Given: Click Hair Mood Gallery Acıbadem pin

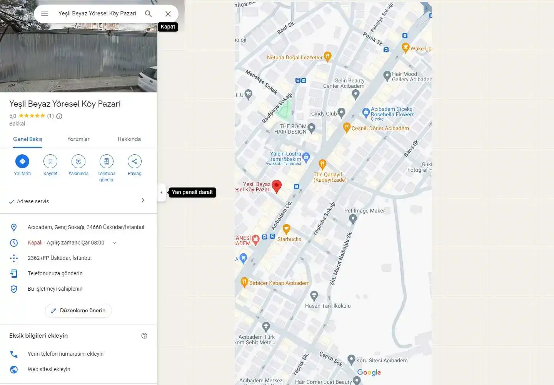Looking at the screenshot, I should click(387, 76).
